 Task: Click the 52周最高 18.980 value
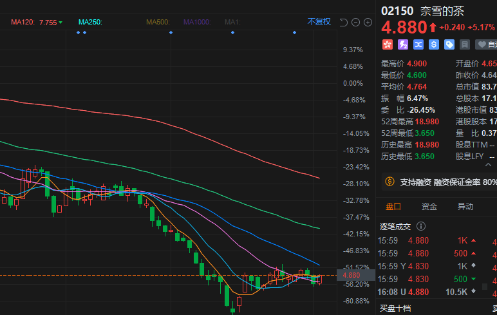point(427,122)
